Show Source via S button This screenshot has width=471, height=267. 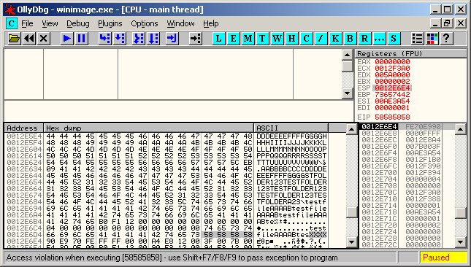point(394,39)
